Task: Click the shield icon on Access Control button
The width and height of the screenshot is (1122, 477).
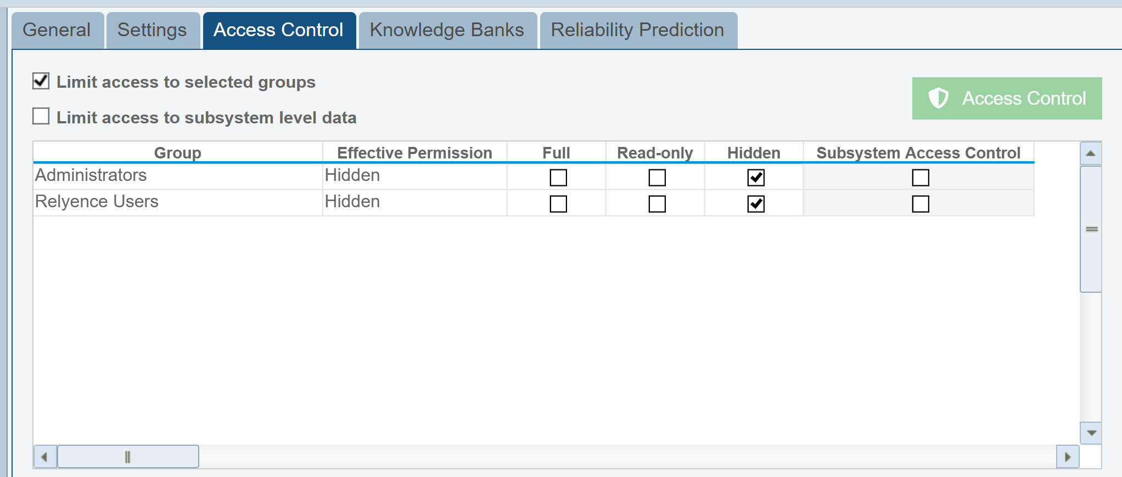Action: [x=938, y=99]
